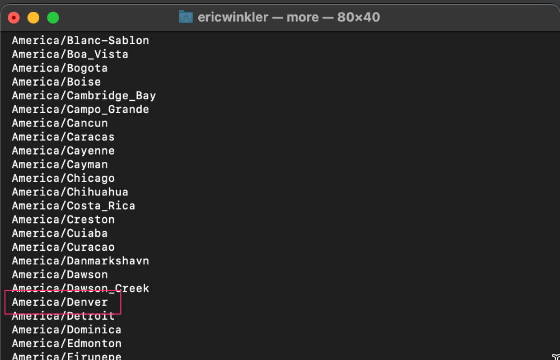Click the America/Chicago entry
This screenshot has width=560, height=360.
click(63, 178)
